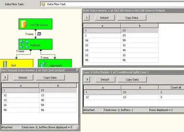This screenshot has height=132, width=184.
Task: Click column header a in Start Data Viewer
Action: (102, 26)
